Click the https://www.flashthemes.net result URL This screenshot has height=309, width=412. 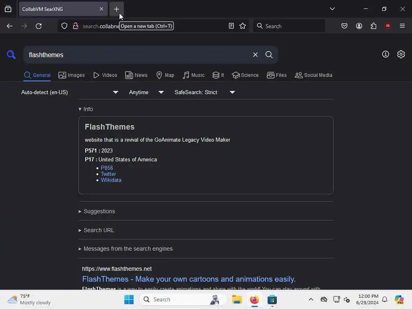pyautogui.click(x=117, y=269)
